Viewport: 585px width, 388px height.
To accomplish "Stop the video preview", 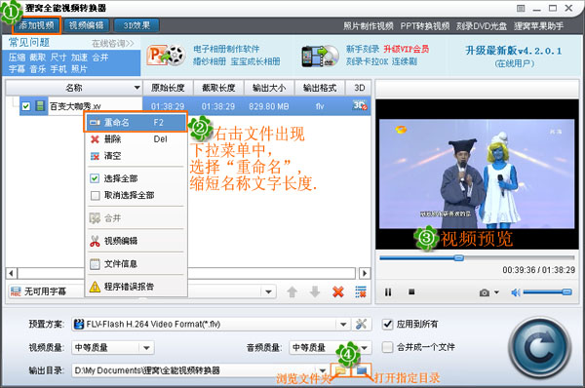I will (411, 291).
